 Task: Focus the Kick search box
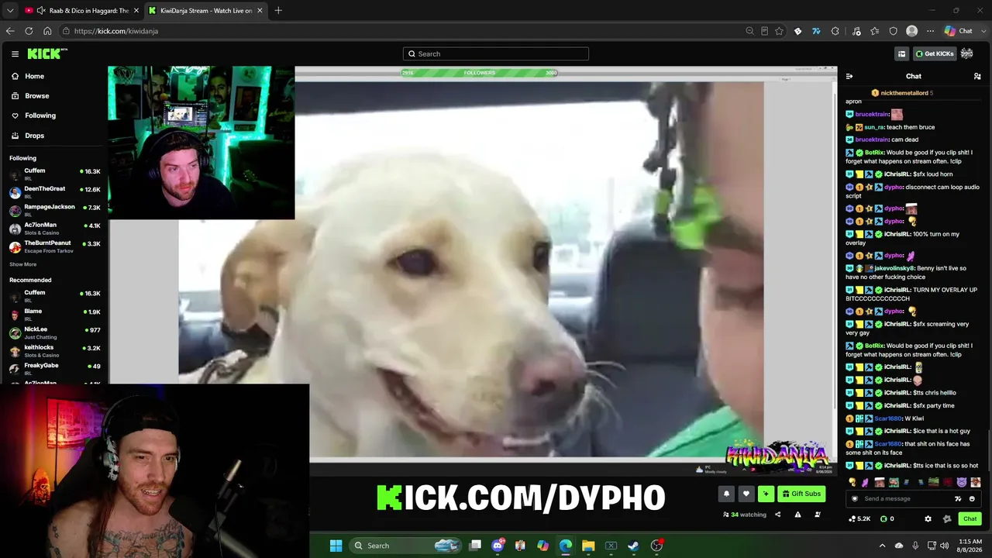point(496,53)
